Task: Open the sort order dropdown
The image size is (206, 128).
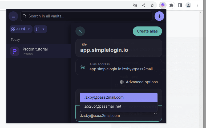Action: click(x=40, y=29)
